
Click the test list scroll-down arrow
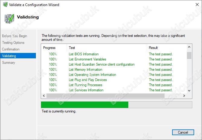tap(189, 91)
